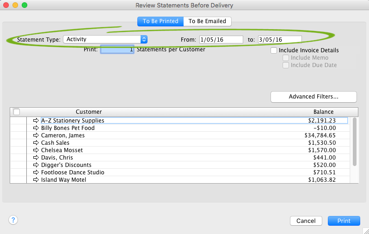Tick the selection box for Davis, Chris row
Viewport: 369px width, 234px height.
tap(18, 158)
